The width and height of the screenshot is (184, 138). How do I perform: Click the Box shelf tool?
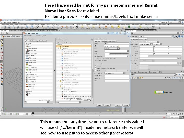[5, 27]
